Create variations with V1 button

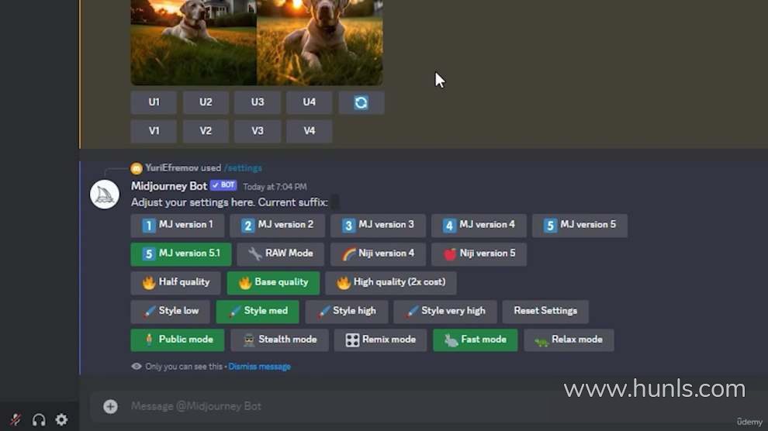pos(154,131)
